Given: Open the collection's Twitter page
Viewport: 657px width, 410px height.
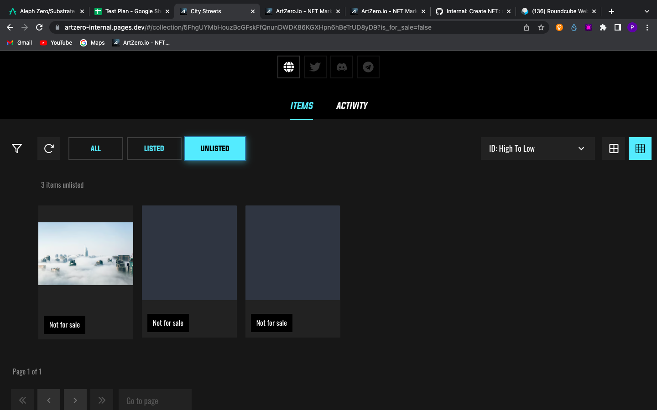Looking at the screenshot, I should (315, 67).
